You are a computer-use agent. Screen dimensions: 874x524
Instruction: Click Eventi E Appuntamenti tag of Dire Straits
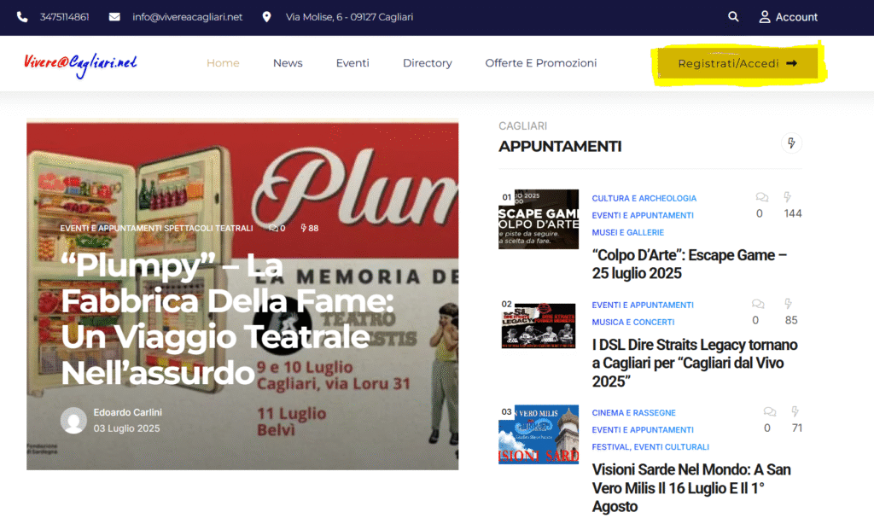[643, 305]
